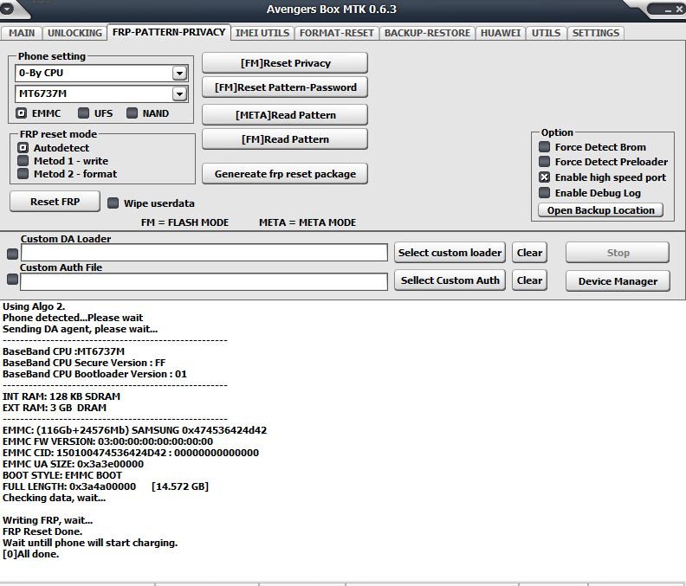This screenshot has height=586, width=686.
Task: Click the Custom DA Loader path field
Action: tap(204, 253)
